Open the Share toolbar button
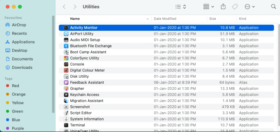The height and width of the screenshot is (132, 280). pos(223,6)
